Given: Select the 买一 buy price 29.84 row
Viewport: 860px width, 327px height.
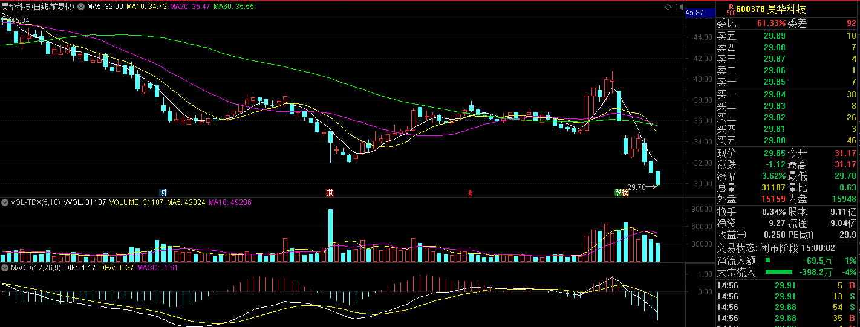Looking at the screenshot, I should coord(786,94).
